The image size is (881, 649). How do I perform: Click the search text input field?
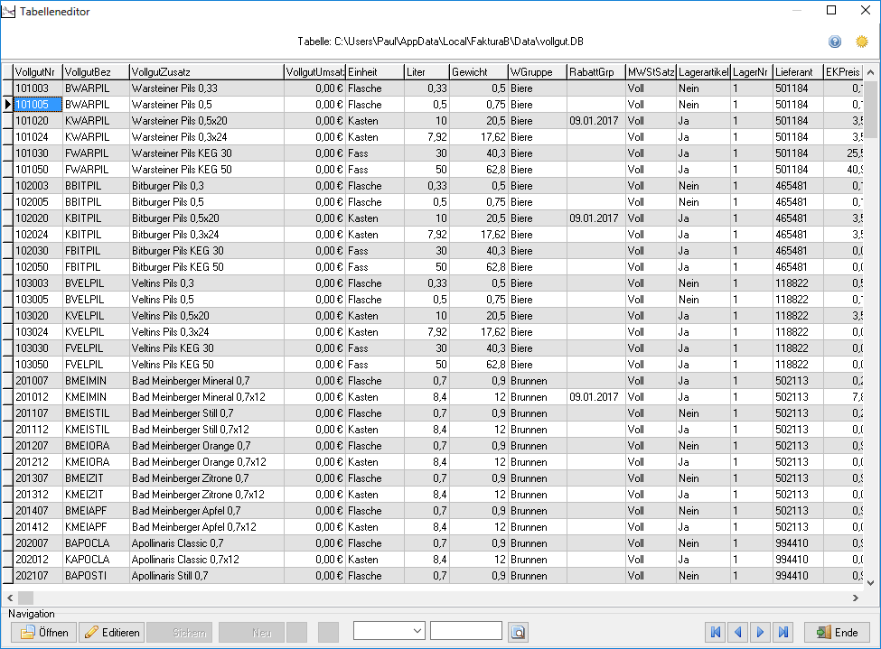(x=465, y=630)
